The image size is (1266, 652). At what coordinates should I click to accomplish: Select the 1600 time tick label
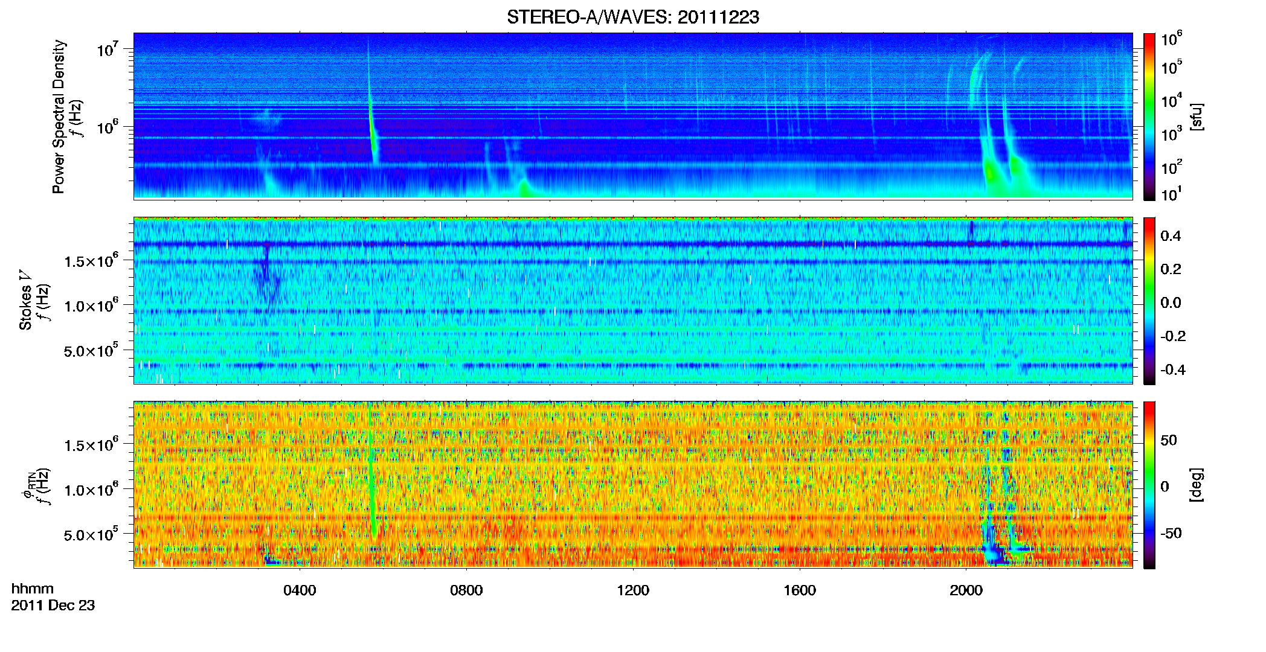800,590
